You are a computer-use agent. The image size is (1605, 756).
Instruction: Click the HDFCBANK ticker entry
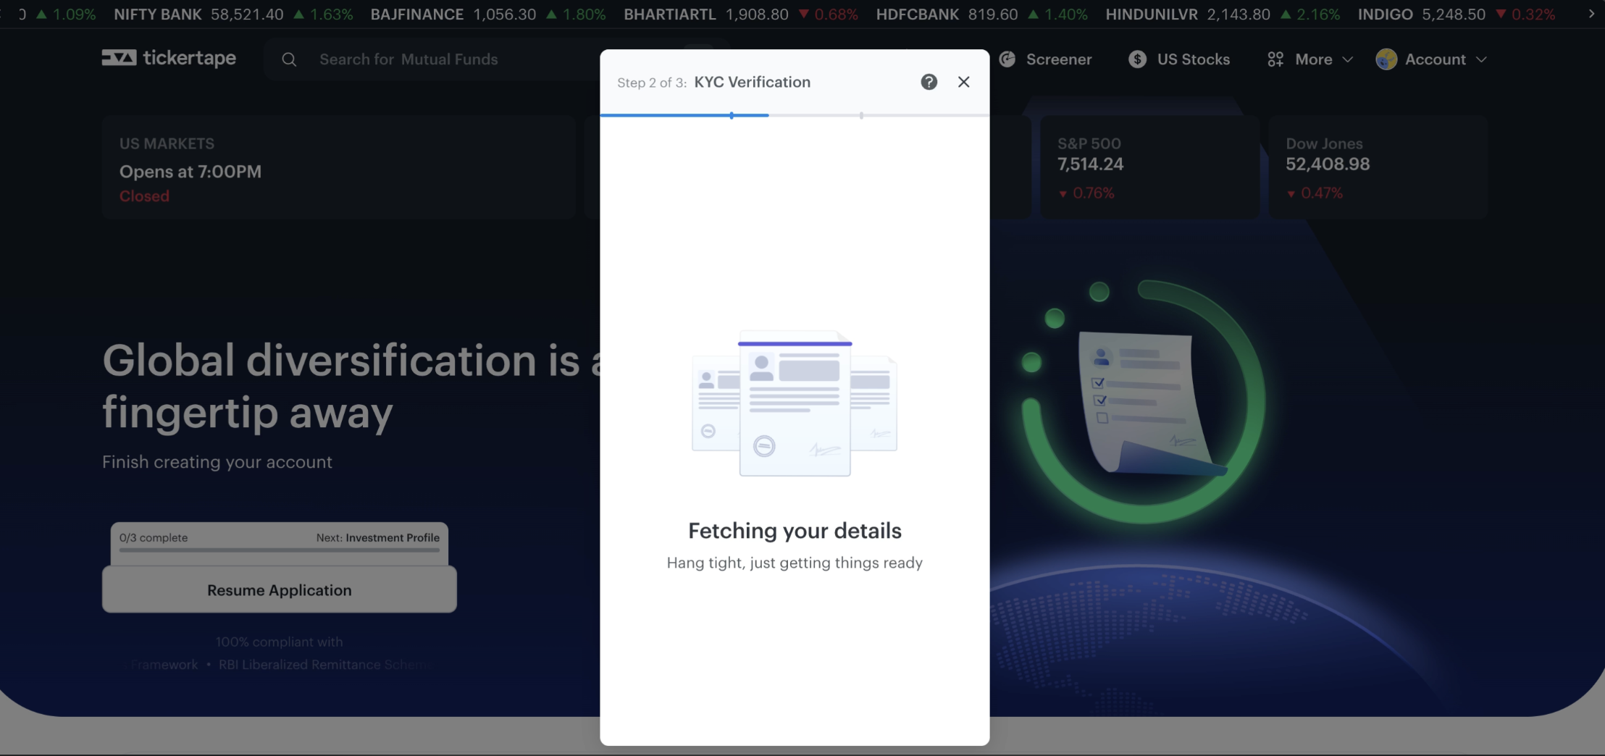pyautogui.click(x=981, y=14)
